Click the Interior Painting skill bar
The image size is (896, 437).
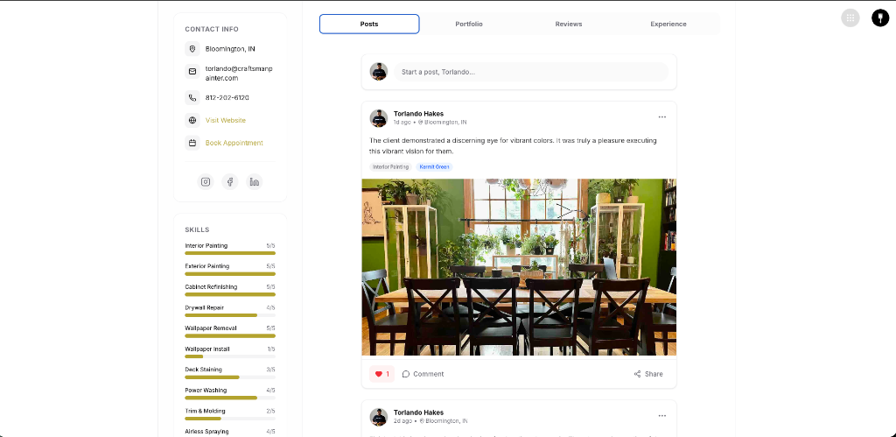230,252
